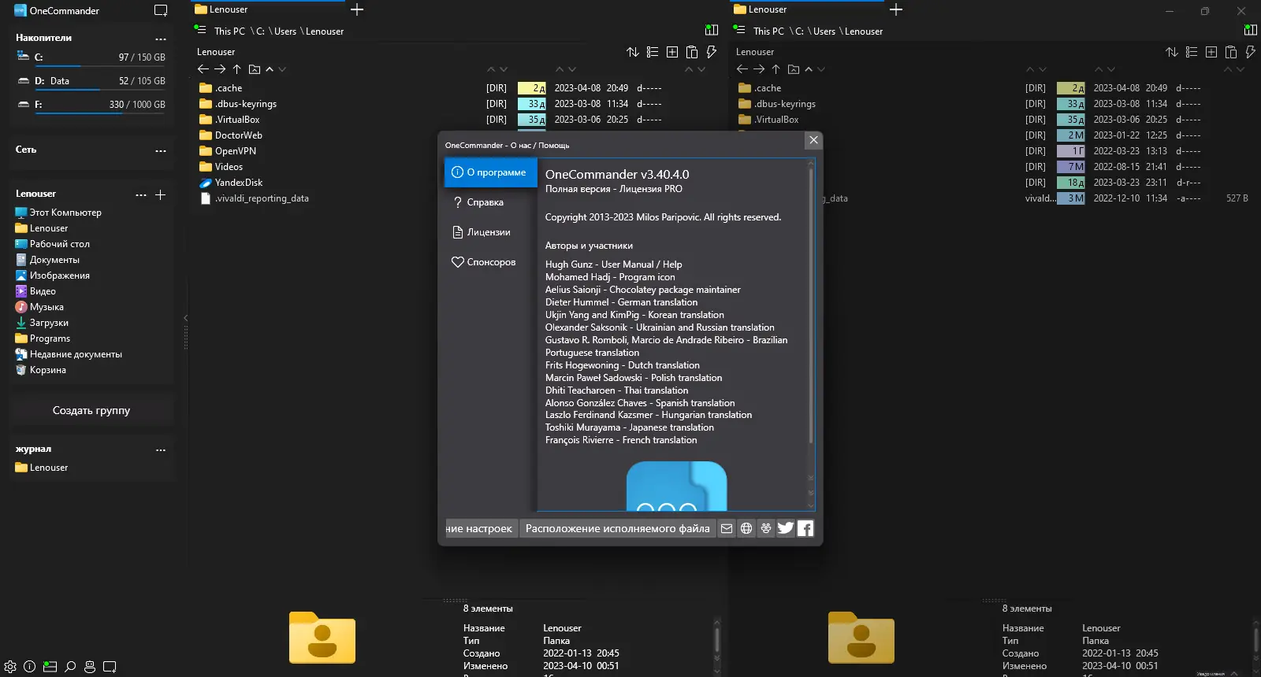This screenshot has height=677, width=1261.
Task: Add a new tab in the right pane
Action: (896, 9)
